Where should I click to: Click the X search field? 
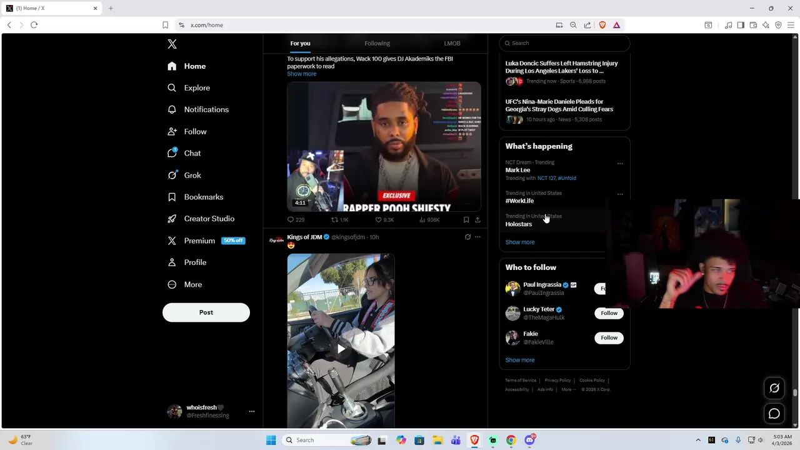click(x=564, y=43)
